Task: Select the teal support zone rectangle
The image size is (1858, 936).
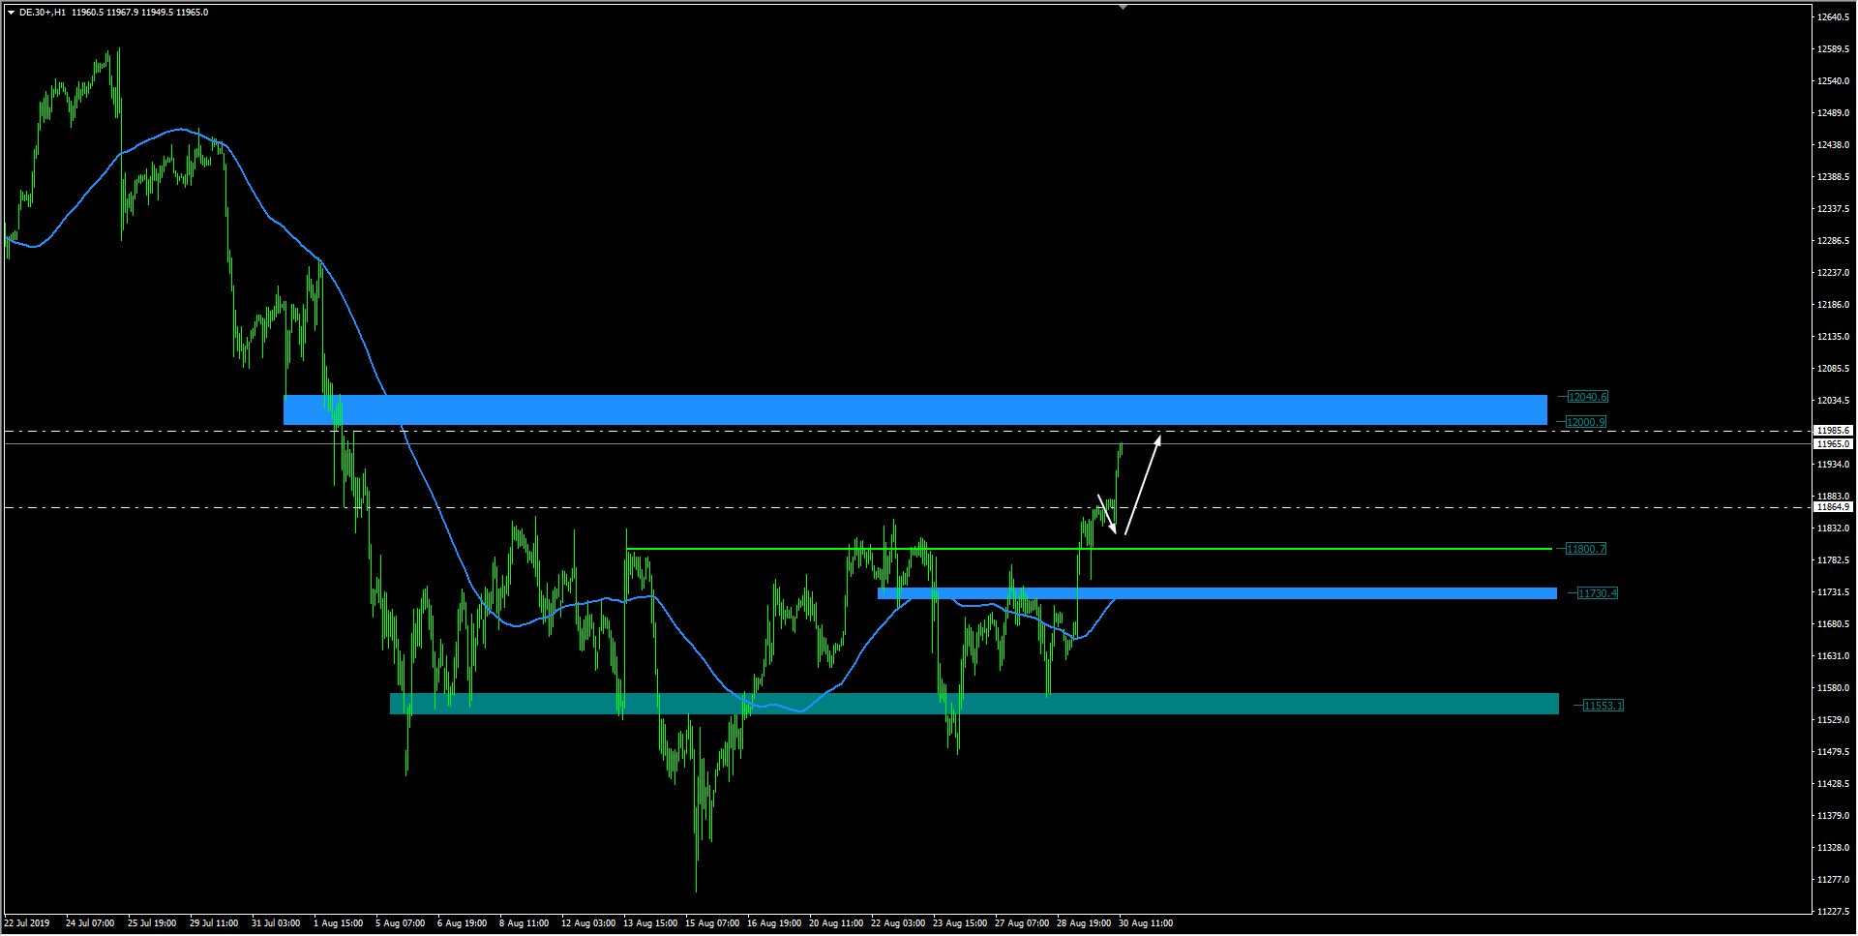Action: click(x=974, y=704)
